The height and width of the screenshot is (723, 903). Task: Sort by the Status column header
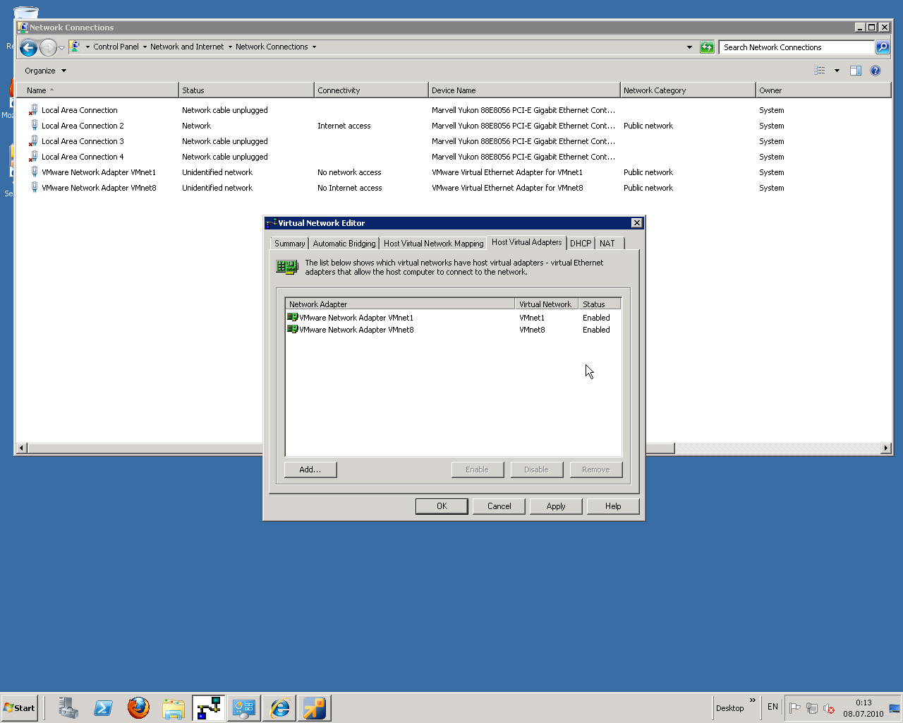point(246,90)
